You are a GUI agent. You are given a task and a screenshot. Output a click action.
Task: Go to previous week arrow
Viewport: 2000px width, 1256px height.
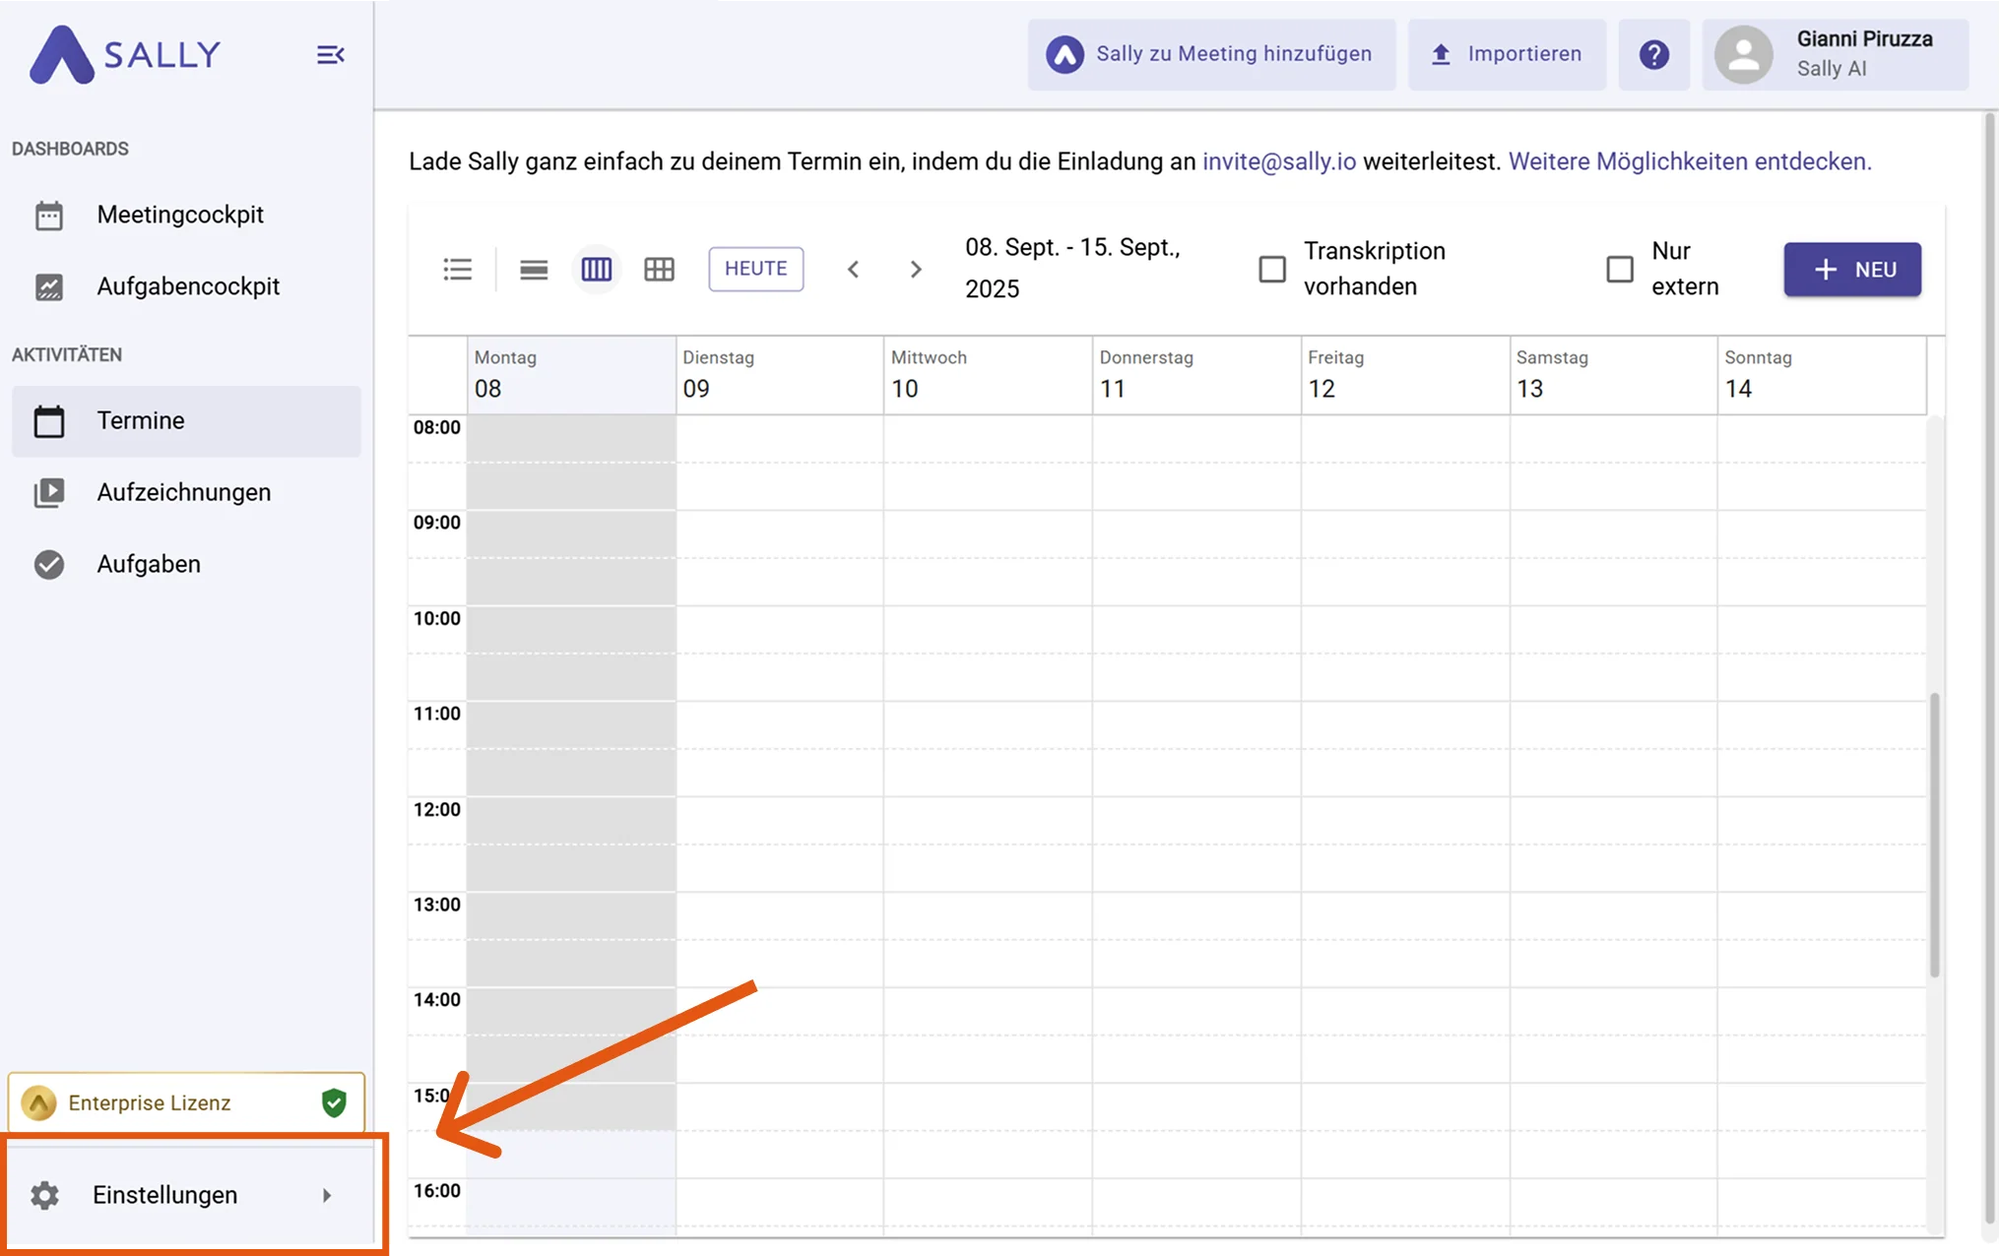click(x=854, y=269)
